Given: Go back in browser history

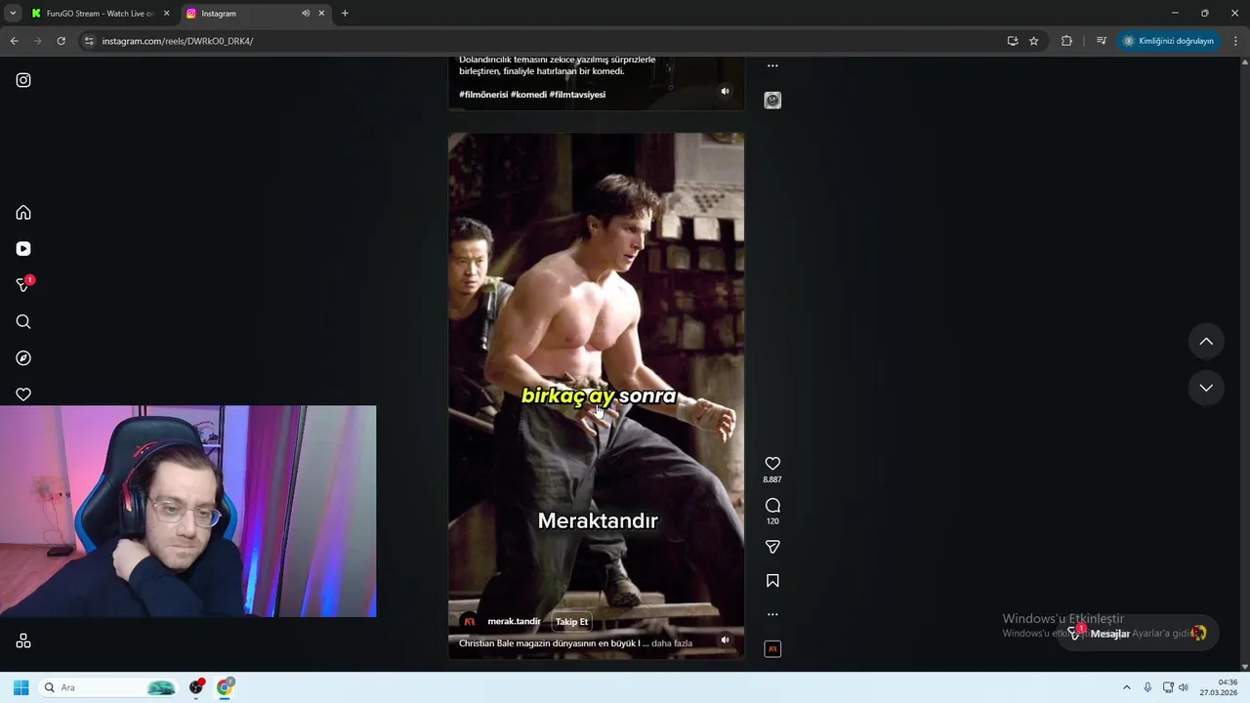Looking at the screenshot, I should pyautogui.click(x=14, y=41).
